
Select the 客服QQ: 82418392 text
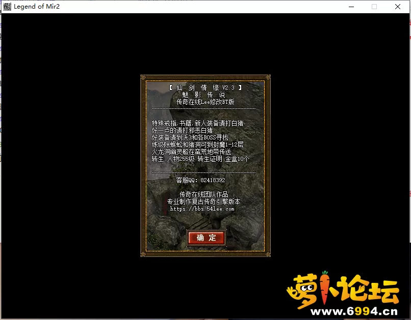200,180
